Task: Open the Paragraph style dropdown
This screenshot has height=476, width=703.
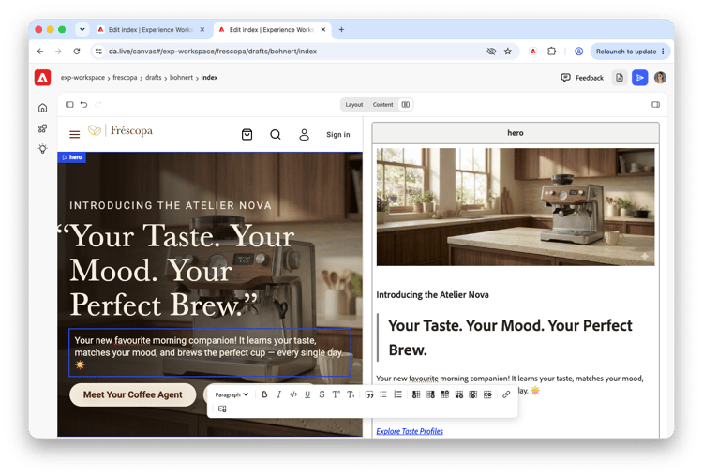Action: pyautogui.click(x=232, y=394)
